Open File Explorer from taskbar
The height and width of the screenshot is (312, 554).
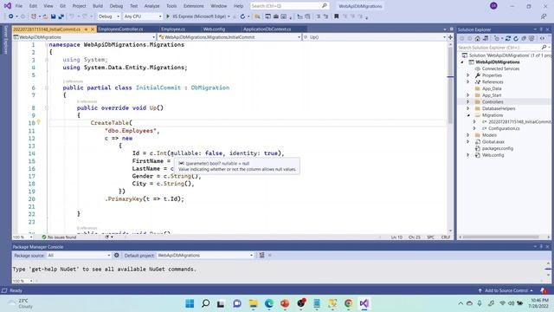click(253, 303)
